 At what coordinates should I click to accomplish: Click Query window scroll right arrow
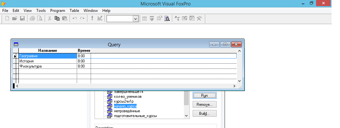coord(234,86)
